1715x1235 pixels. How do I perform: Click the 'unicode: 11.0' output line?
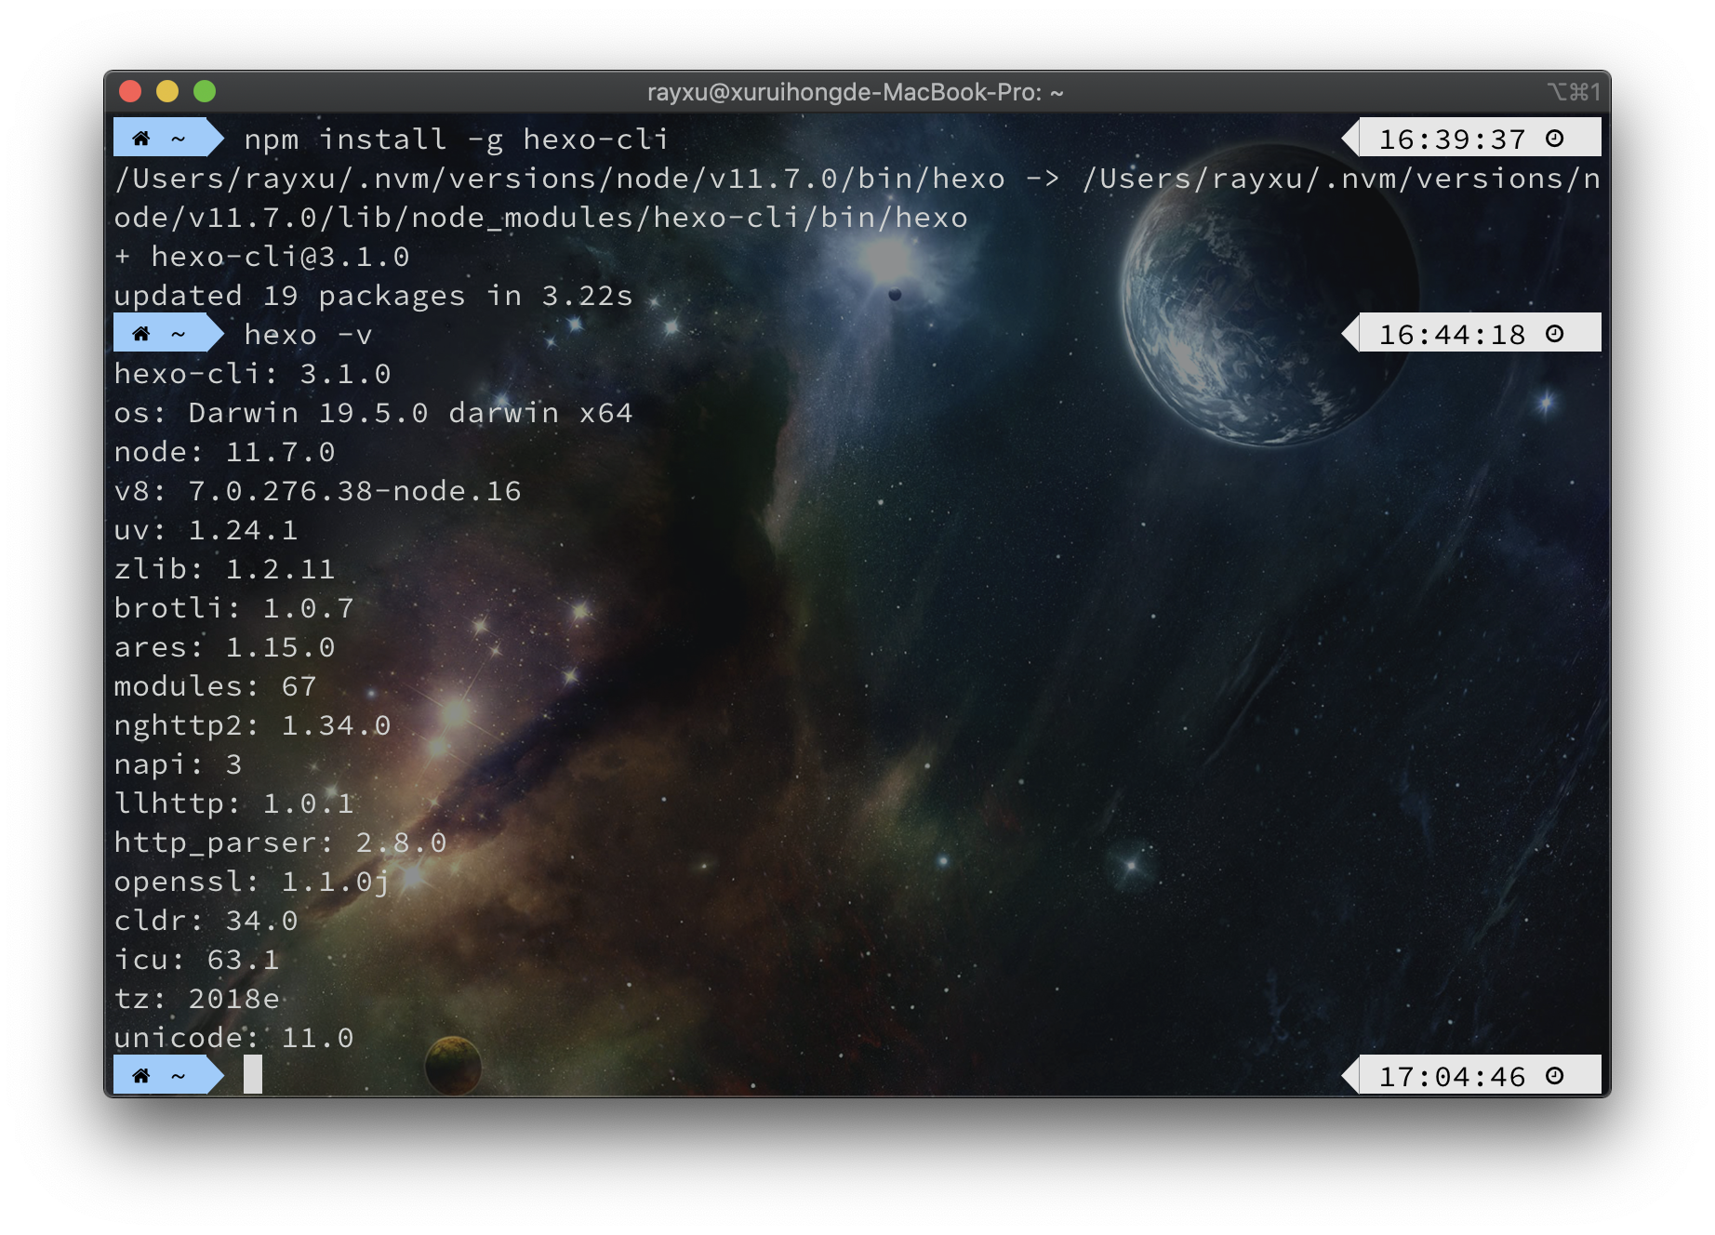coord(233,1038)
